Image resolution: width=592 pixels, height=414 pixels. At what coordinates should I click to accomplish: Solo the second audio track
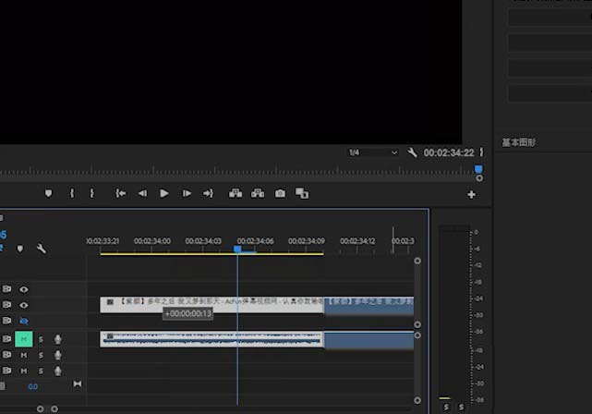click(x=41, y=355)
